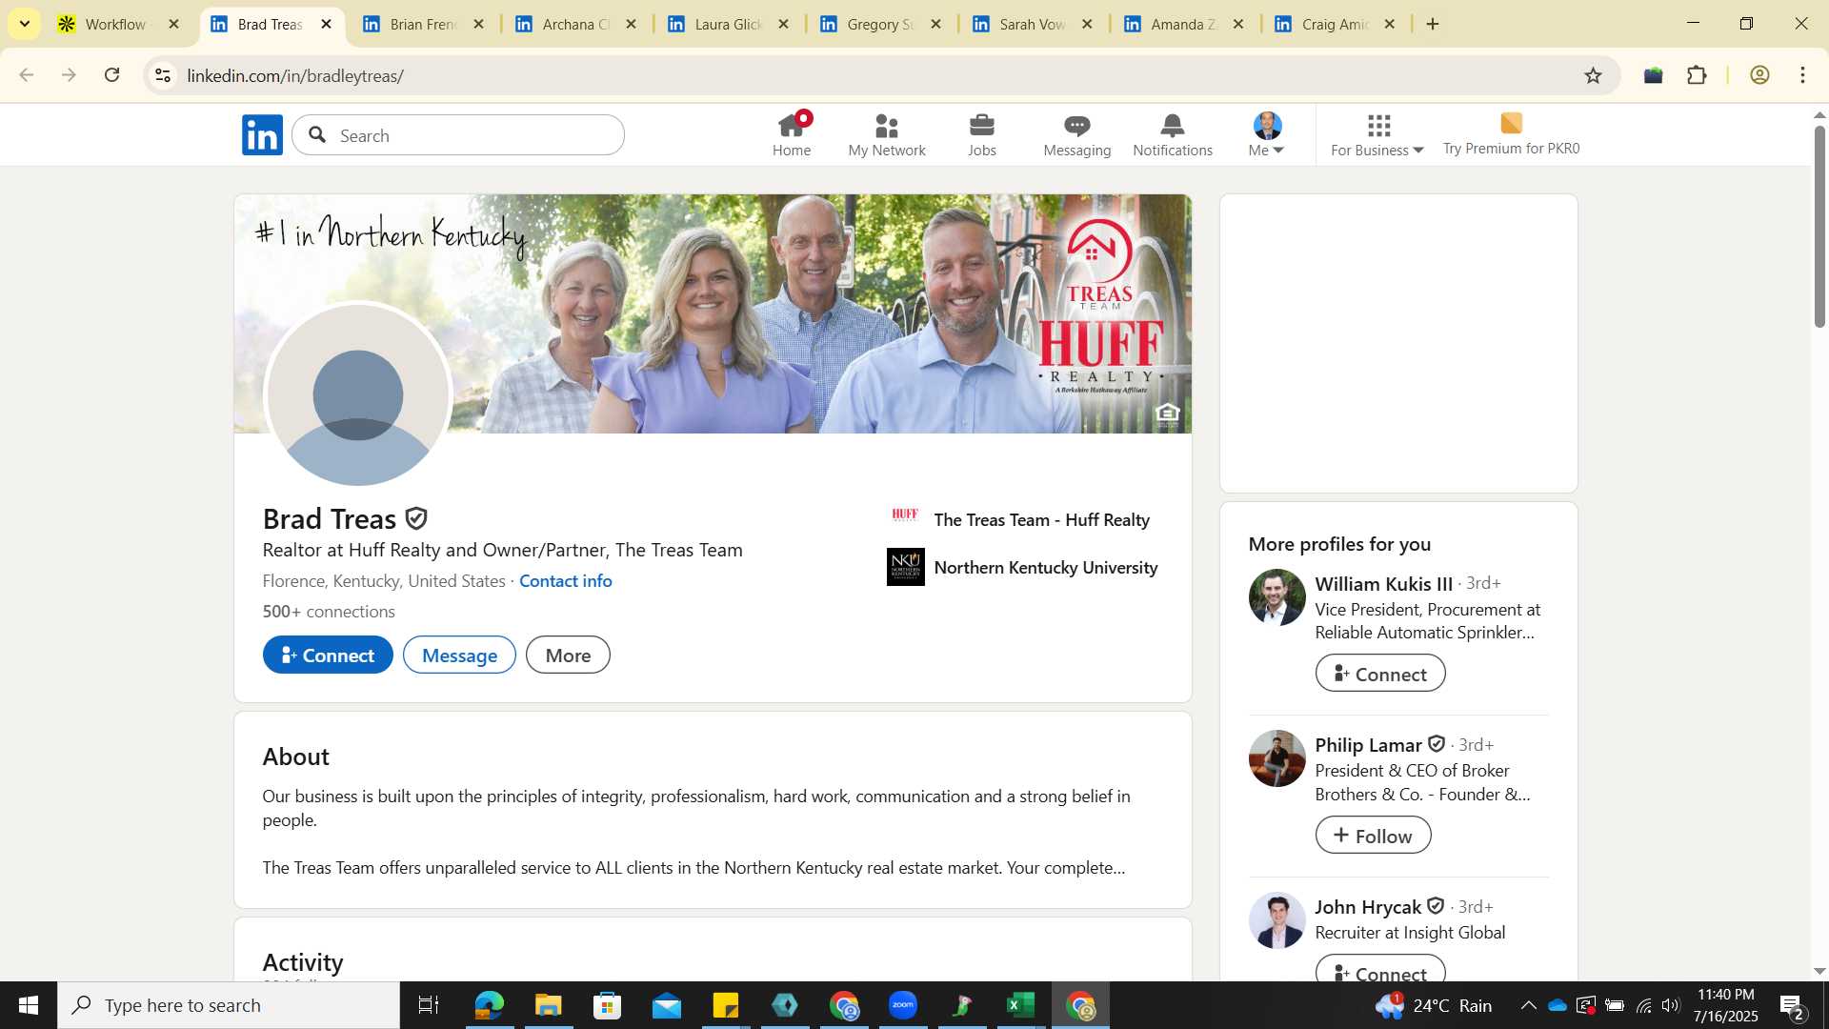Open Sticky Notes from taskbar
This screenshot has height=1029, width=1829.
point(725,1005)
